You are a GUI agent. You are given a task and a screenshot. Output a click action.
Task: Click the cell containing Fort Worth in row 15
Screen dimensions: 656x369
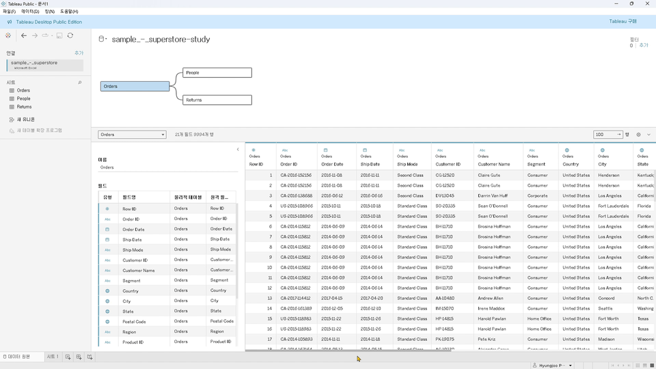pos(614,319)
